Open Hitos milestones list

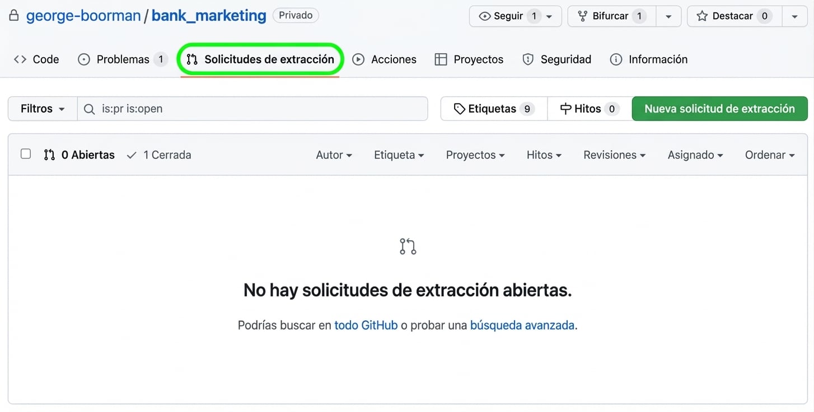click(589, 109)
